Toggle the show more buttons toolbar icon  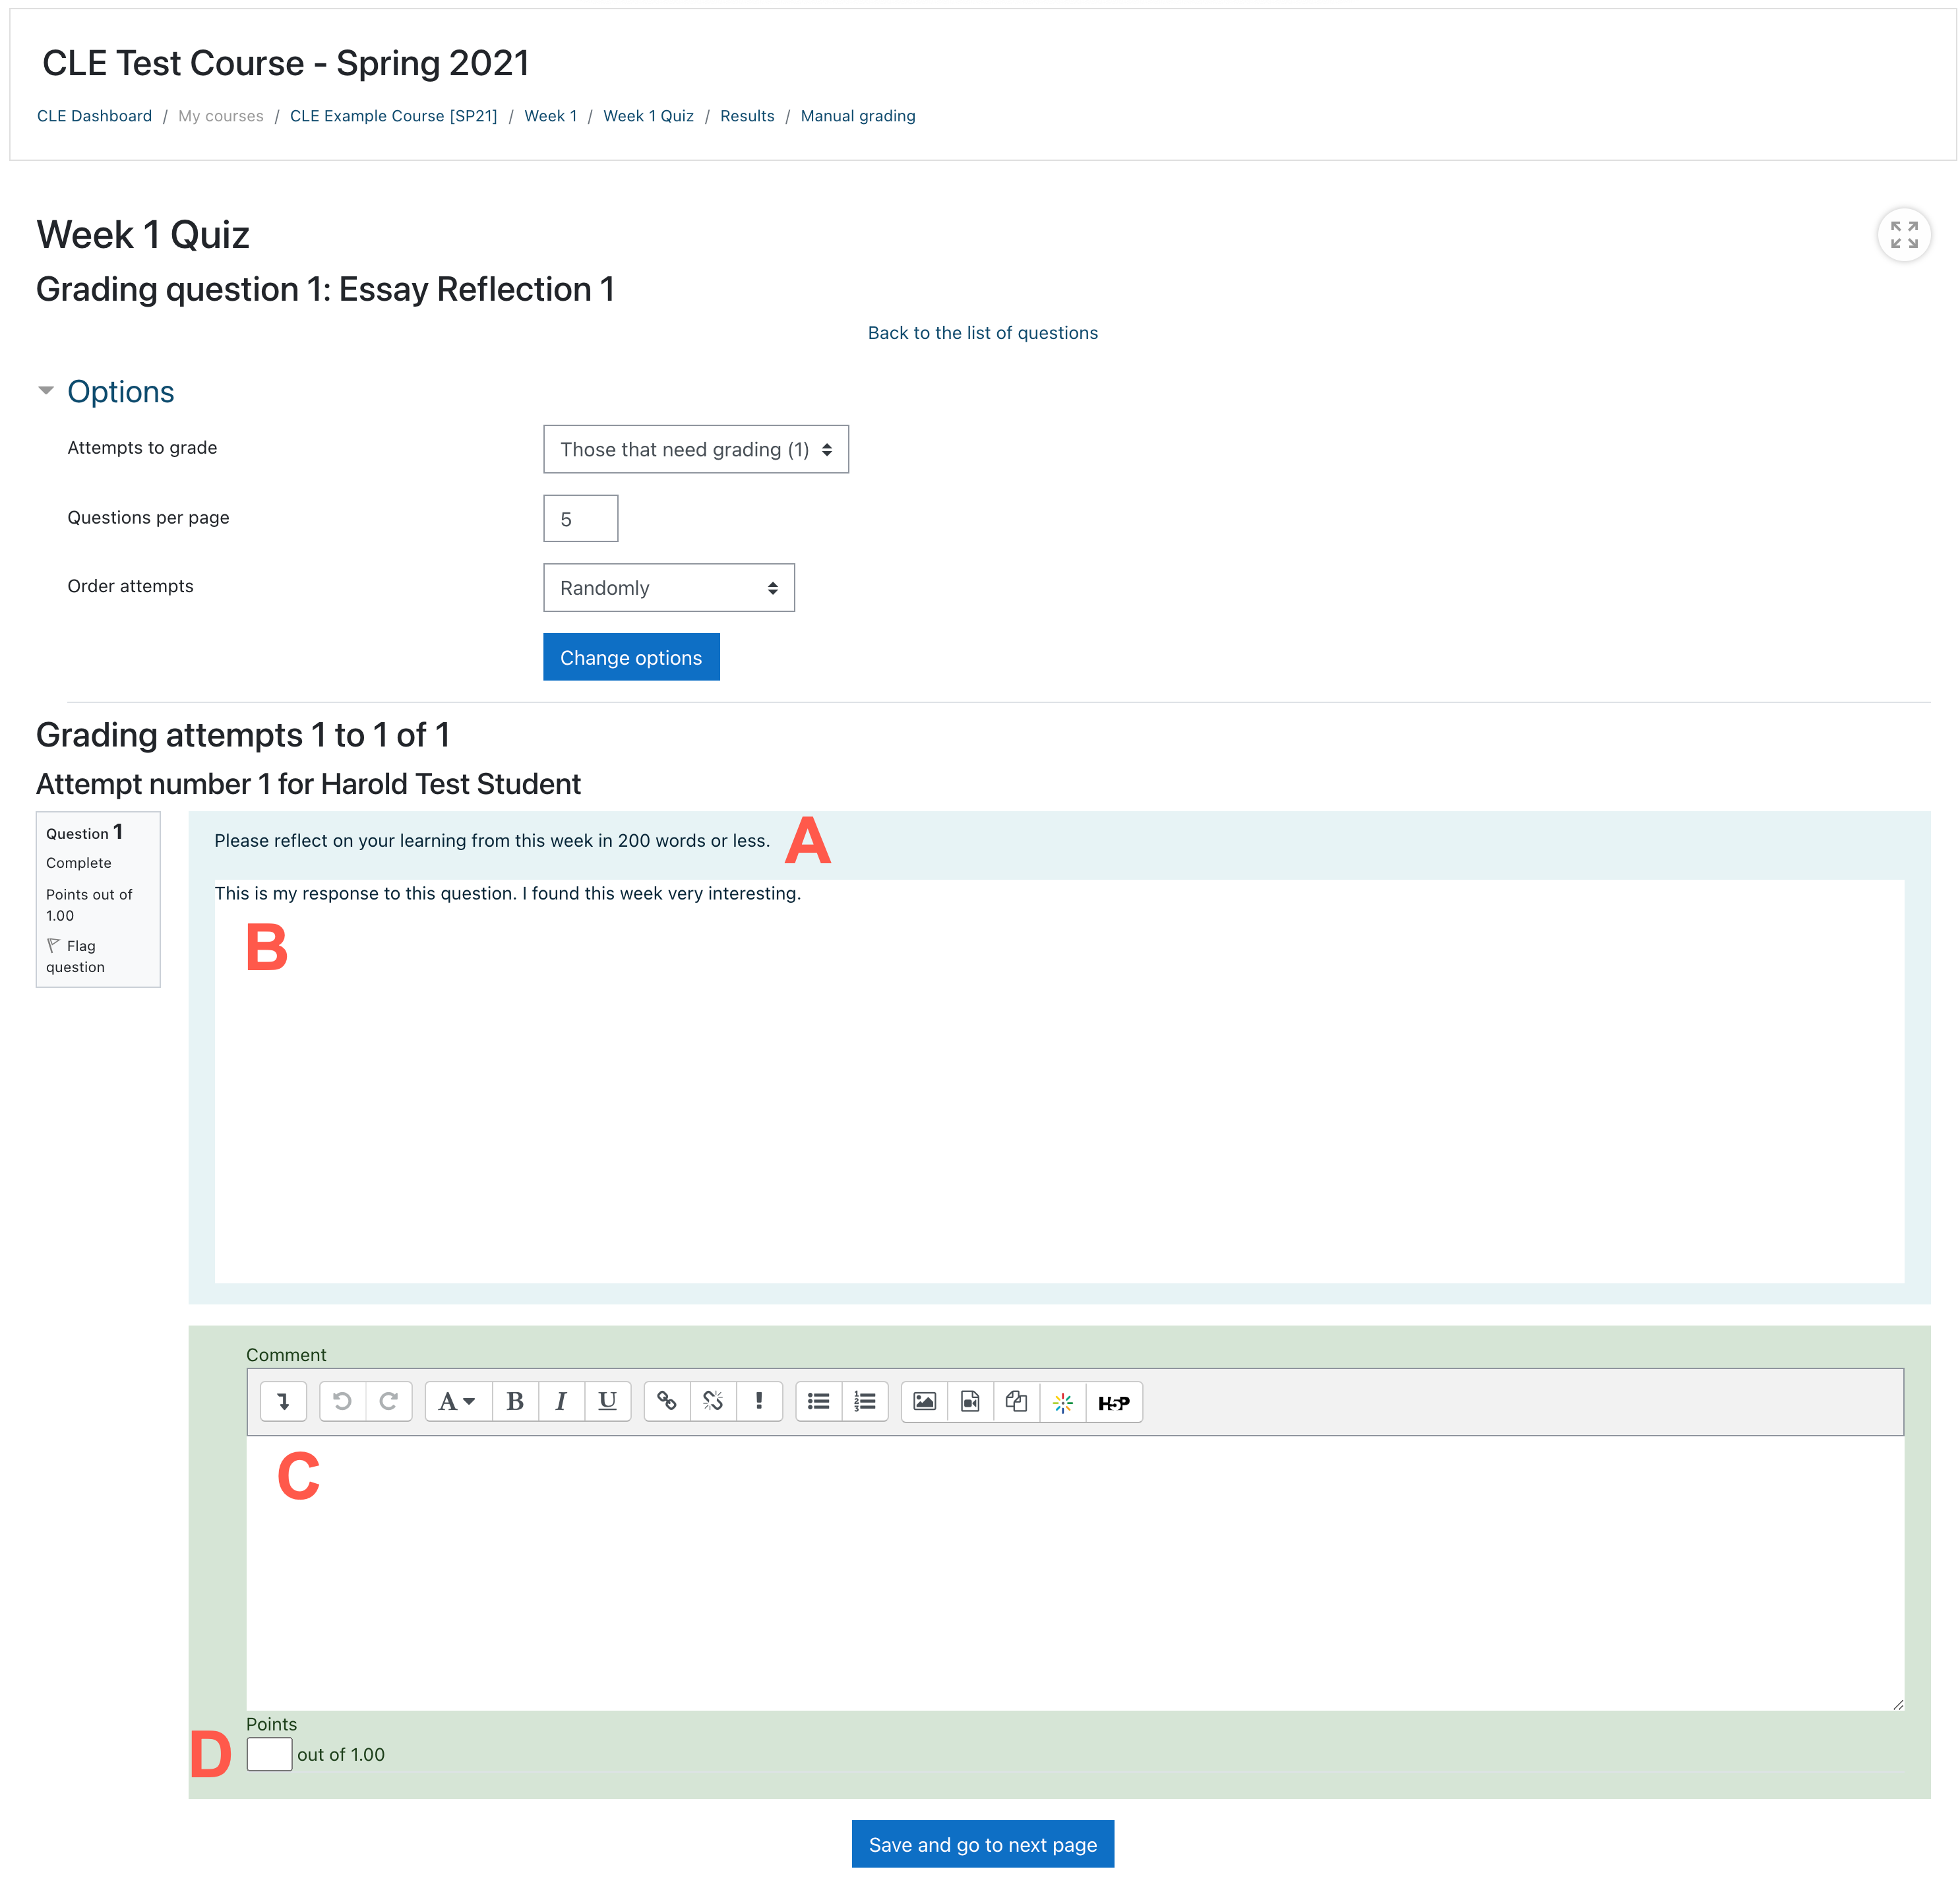[284, 1401]
